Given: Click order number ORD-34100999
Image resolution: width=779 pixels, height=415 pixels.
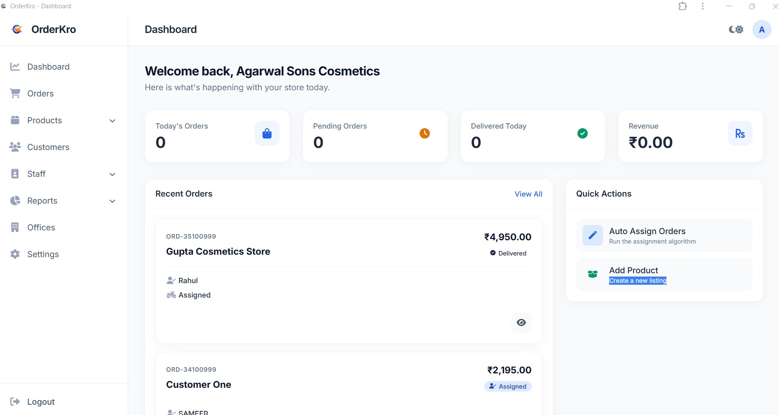Looking at the screenshot, I should (x=191, y=369).
